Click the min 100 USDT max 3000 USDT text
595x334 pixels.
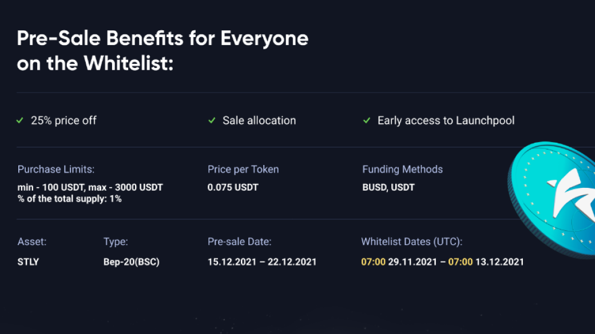click(x=90, y=187)
